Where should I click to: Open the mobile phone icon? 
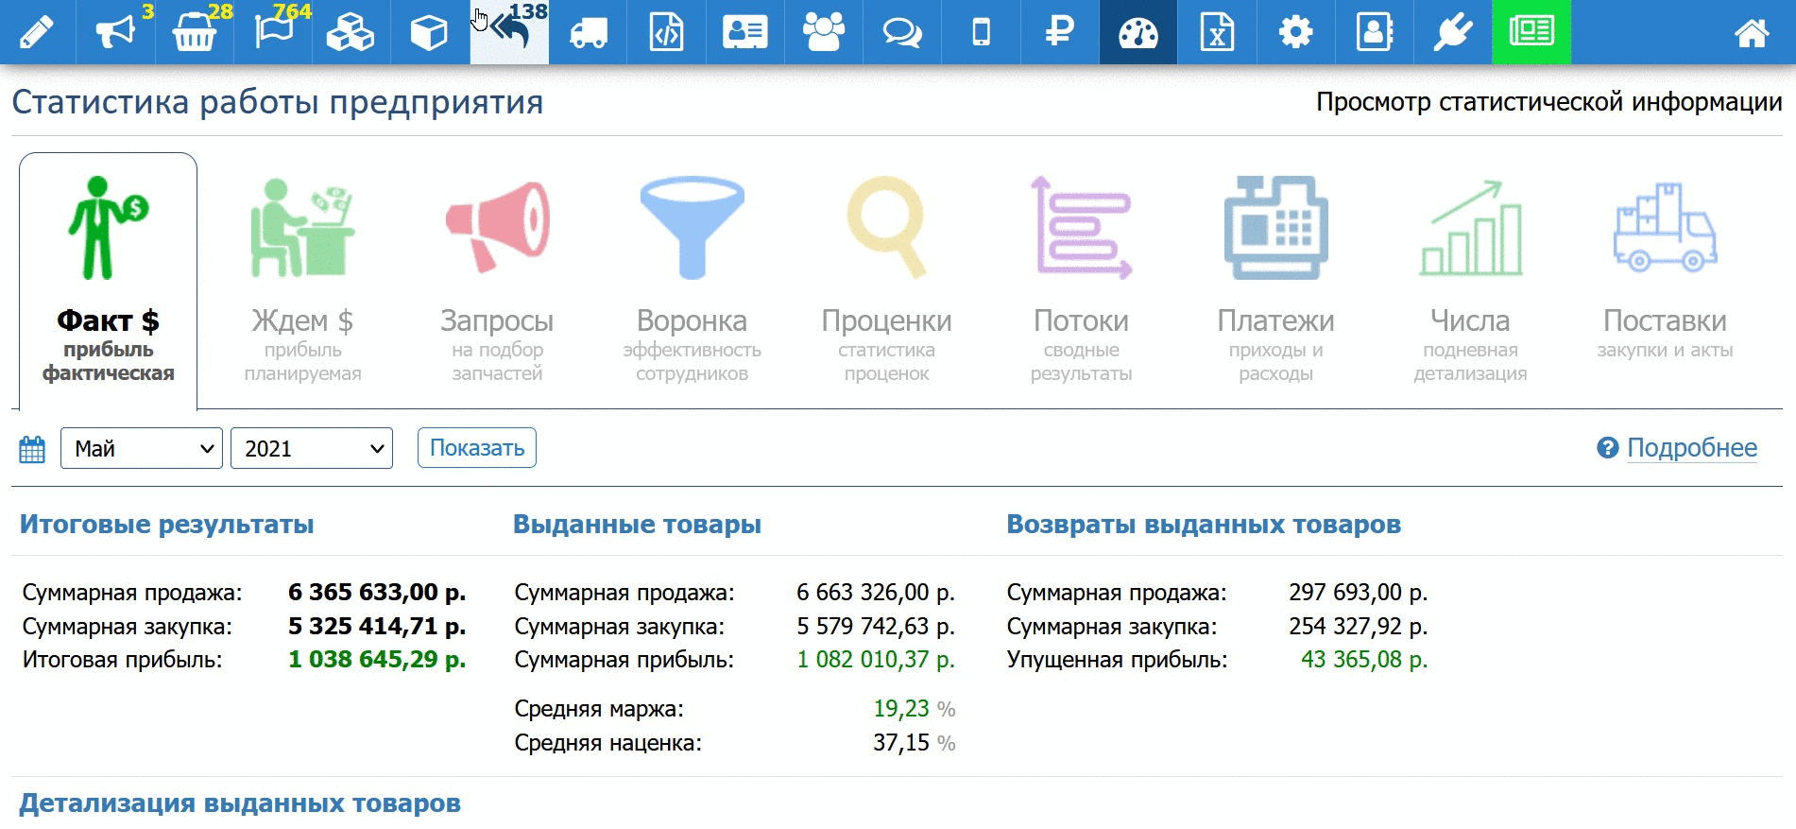pyautogui.click(x=981, y=32)
